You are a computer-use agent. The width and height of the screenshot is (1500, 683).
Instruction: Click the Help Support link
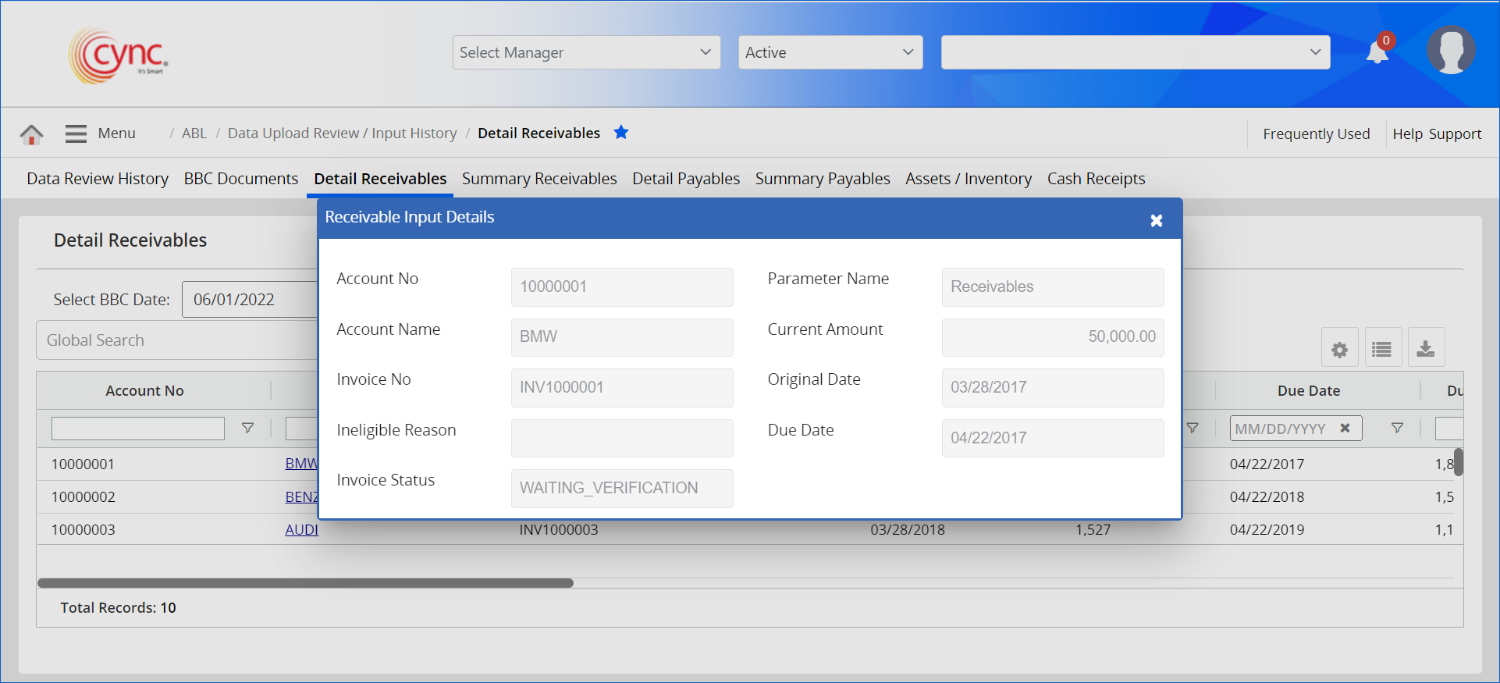coord(1437,134)
